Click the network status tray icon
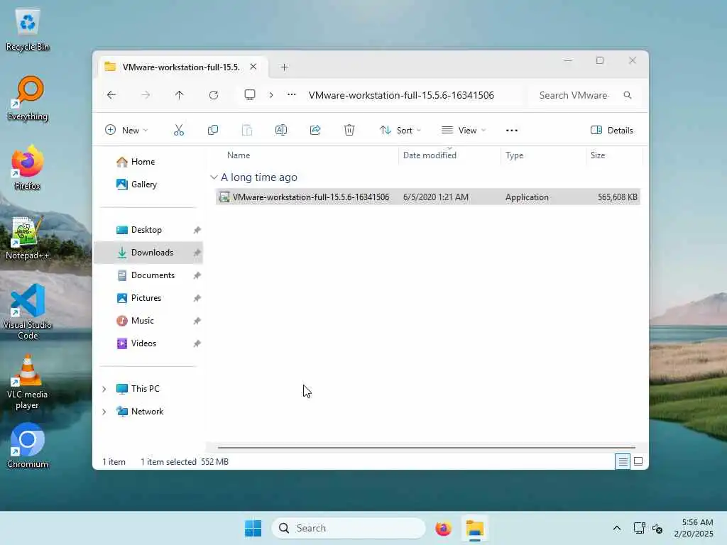This screenshot has width=727, height=545. 640,528
